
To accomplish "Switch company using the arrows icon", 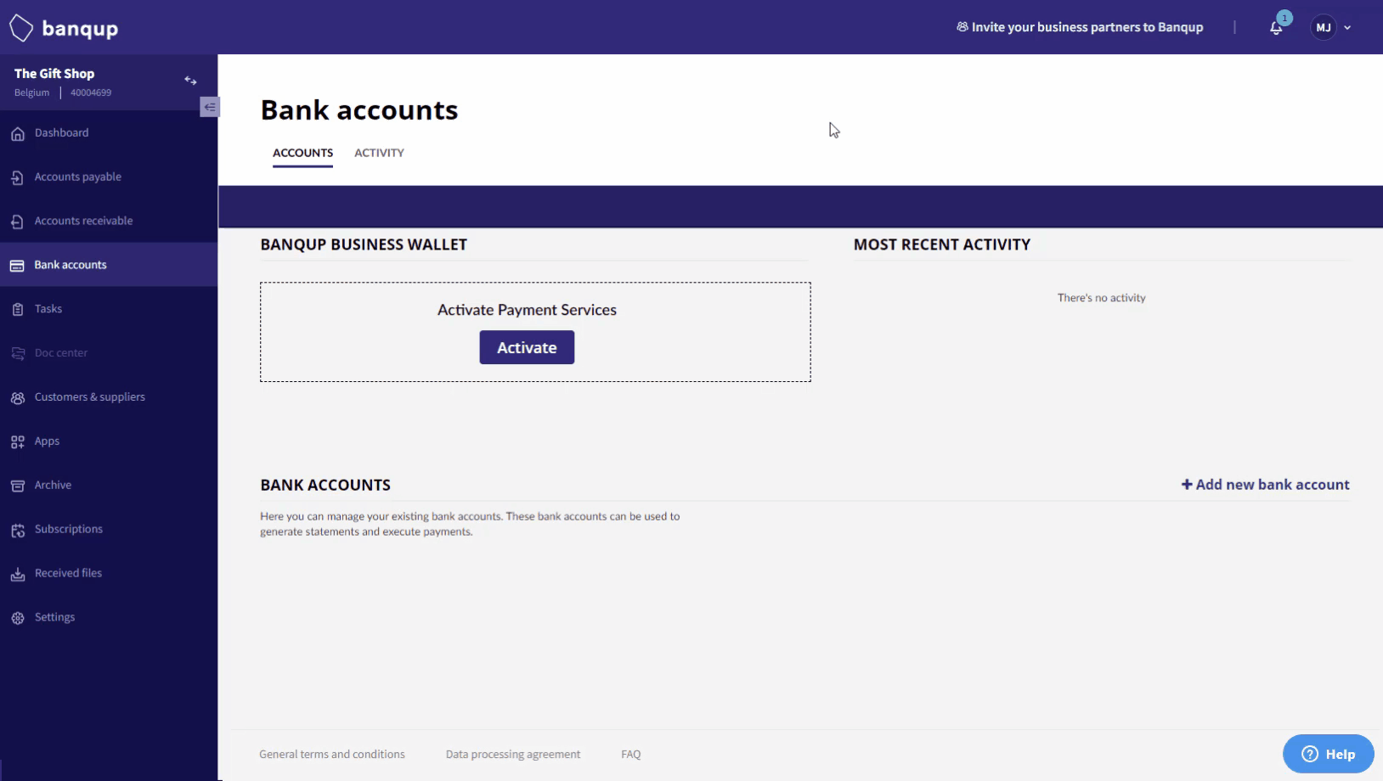I will click(x=190, y=81).
